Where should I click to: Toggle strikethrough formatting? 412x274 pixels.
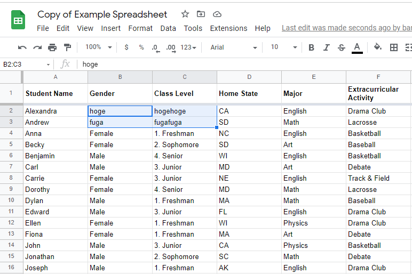click(x=342, y=47)
